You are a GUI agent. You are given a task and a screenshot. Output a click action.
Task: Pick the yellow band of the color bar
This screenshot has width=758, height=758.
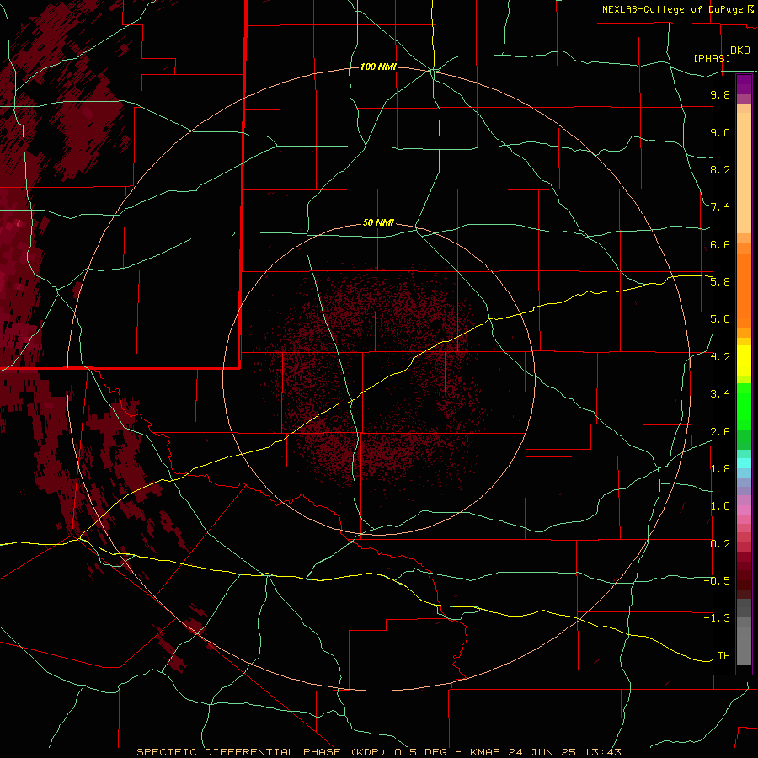[x=744, y=360]
